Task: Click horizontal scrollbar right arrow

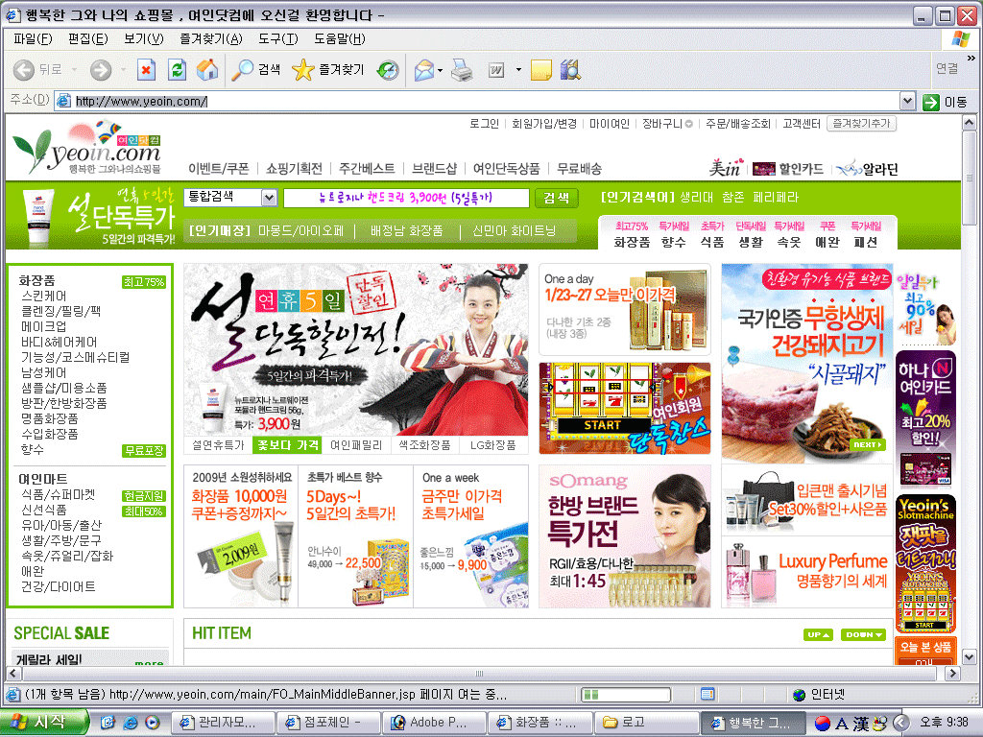Action: 952,673
